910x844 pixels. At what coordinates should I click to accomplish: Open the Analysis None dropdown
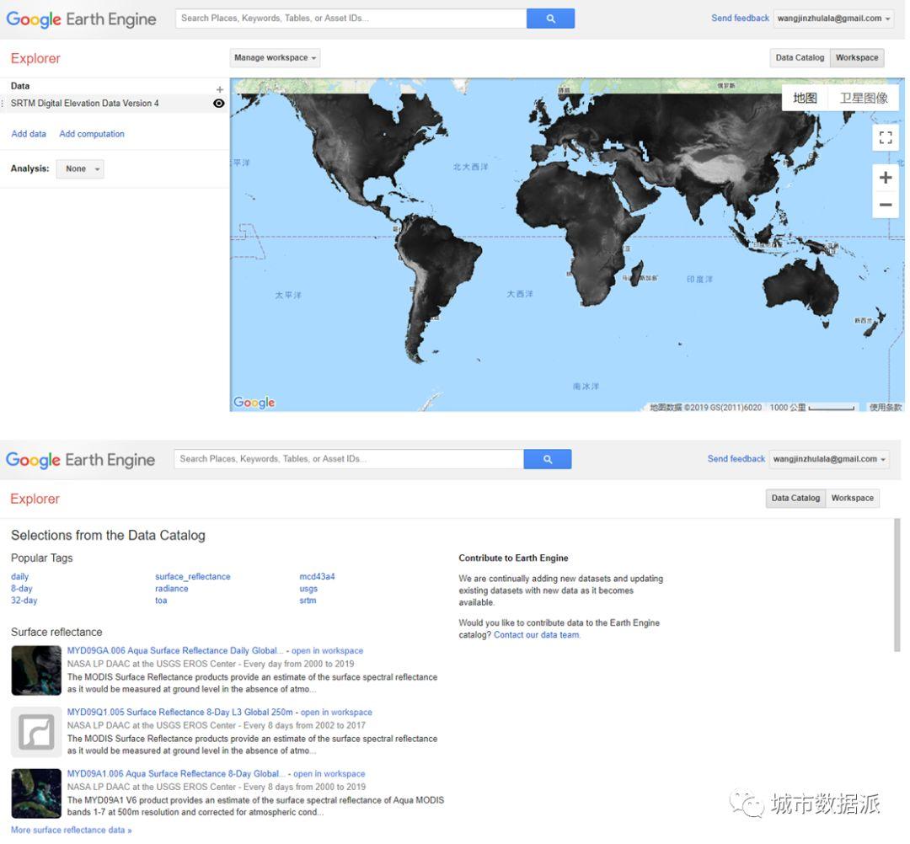[x=80, y=168]
